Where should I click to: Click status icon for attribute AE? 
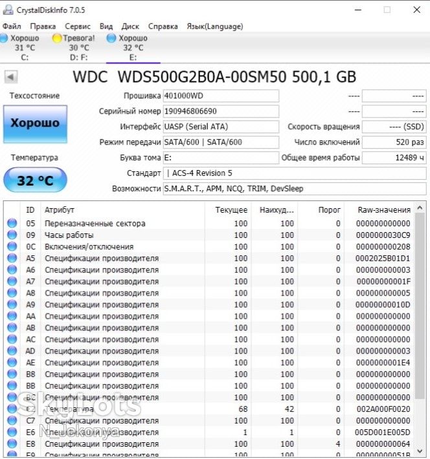coord(12,363)
